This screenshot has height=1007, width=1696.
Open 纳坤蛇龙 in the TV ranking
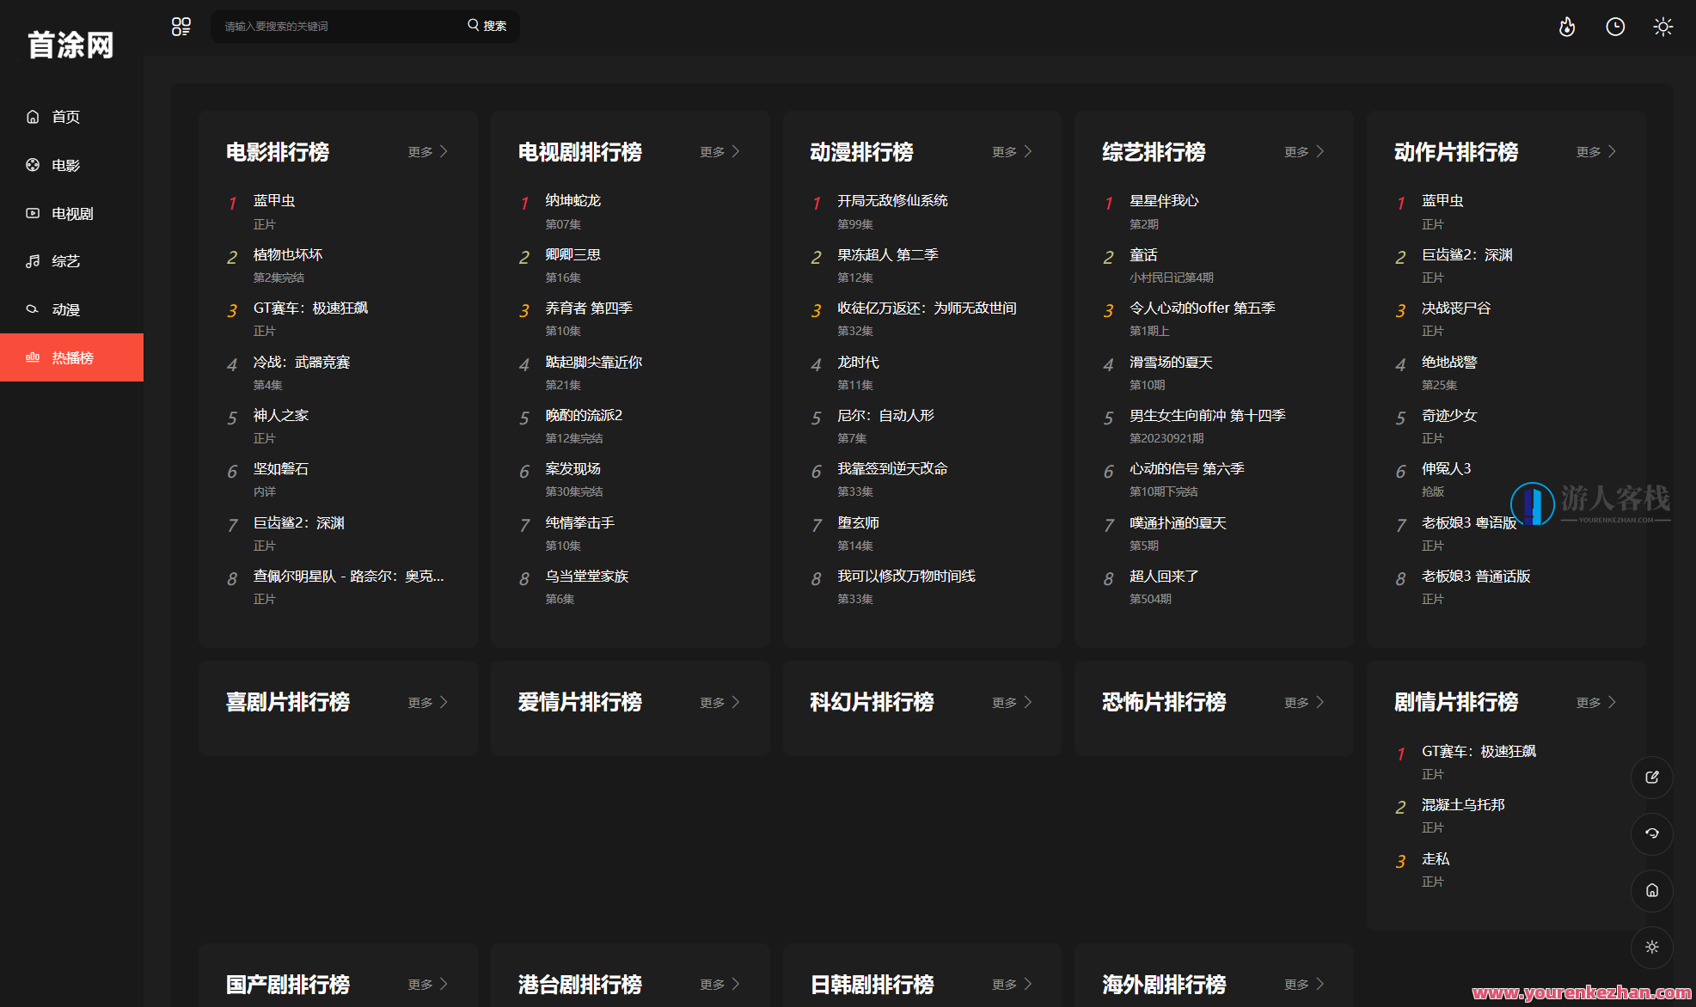572,200
